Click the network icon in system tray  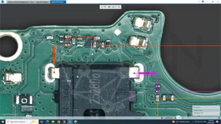(199, 122)
